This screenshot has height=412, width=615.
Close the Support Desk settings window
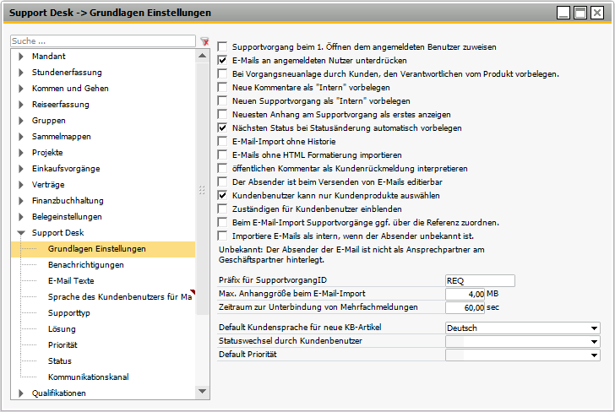tap(597, 13)
